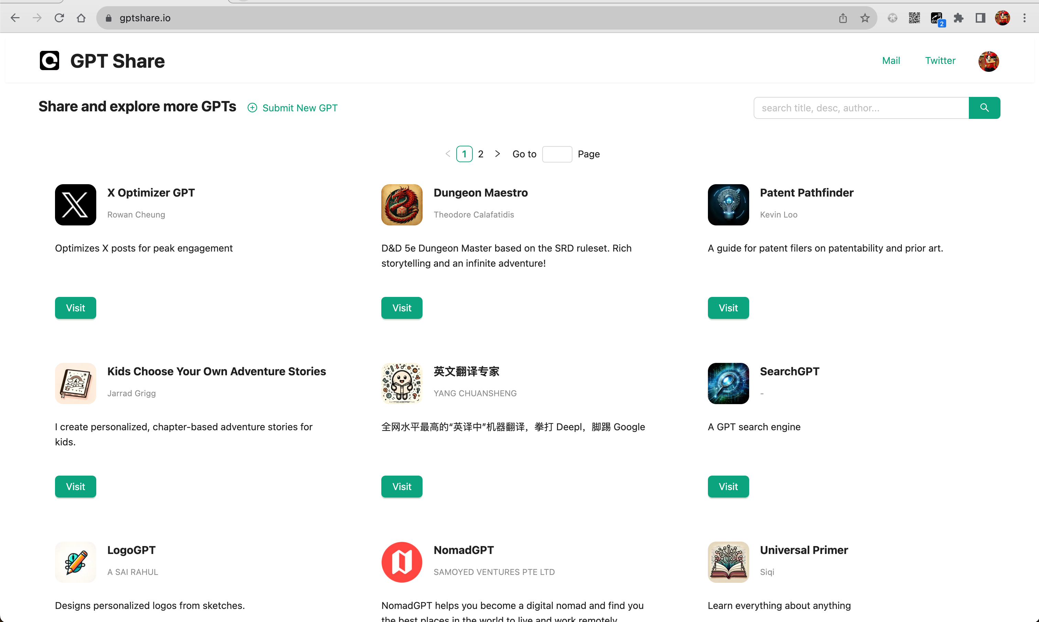Select page 2 in pagination
The image size is (1039, 622).
[x=481, y=154]
